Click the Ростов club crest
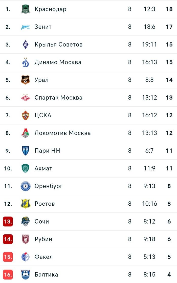The height and width of the screenshot is (283, 177). click(x=25, y=204)
